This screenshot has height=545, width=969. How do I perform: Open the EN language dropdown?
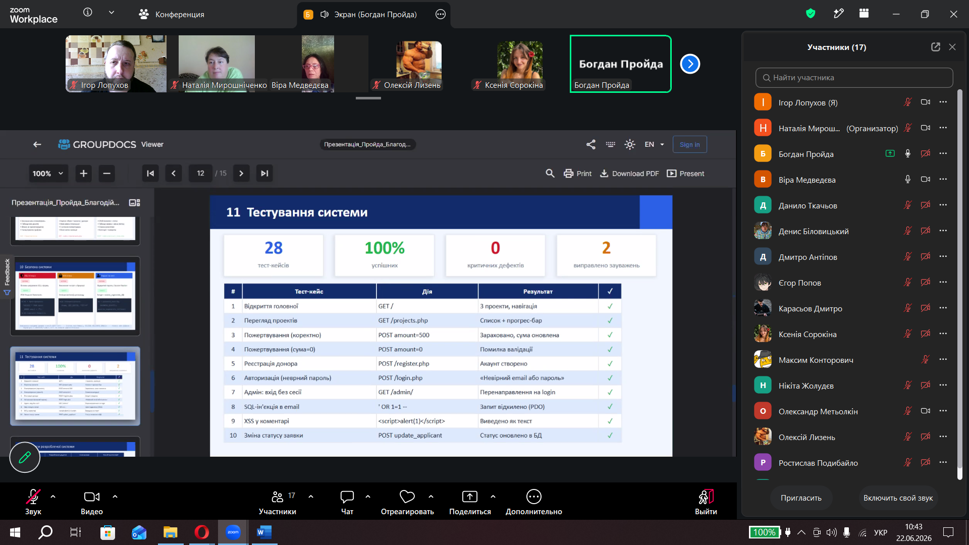pos(655,144)
